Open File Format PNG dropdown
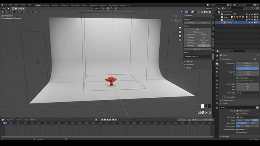This screenshot has width=260, height=146. [247, 117]
